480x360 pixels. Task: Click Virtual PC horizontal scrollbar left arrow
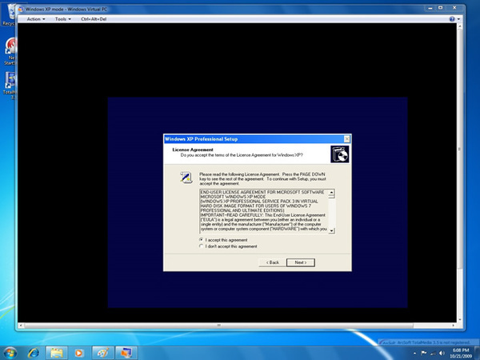(x=21, y=325)
